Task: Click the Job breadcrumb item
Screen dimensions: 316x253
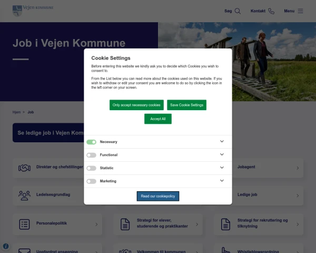Action: pyautogui.click(x=31, y=112)
